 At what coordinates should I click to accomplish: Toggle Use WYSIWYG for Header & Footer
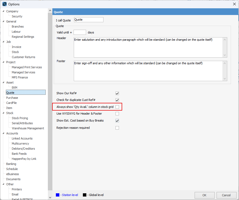117,114
